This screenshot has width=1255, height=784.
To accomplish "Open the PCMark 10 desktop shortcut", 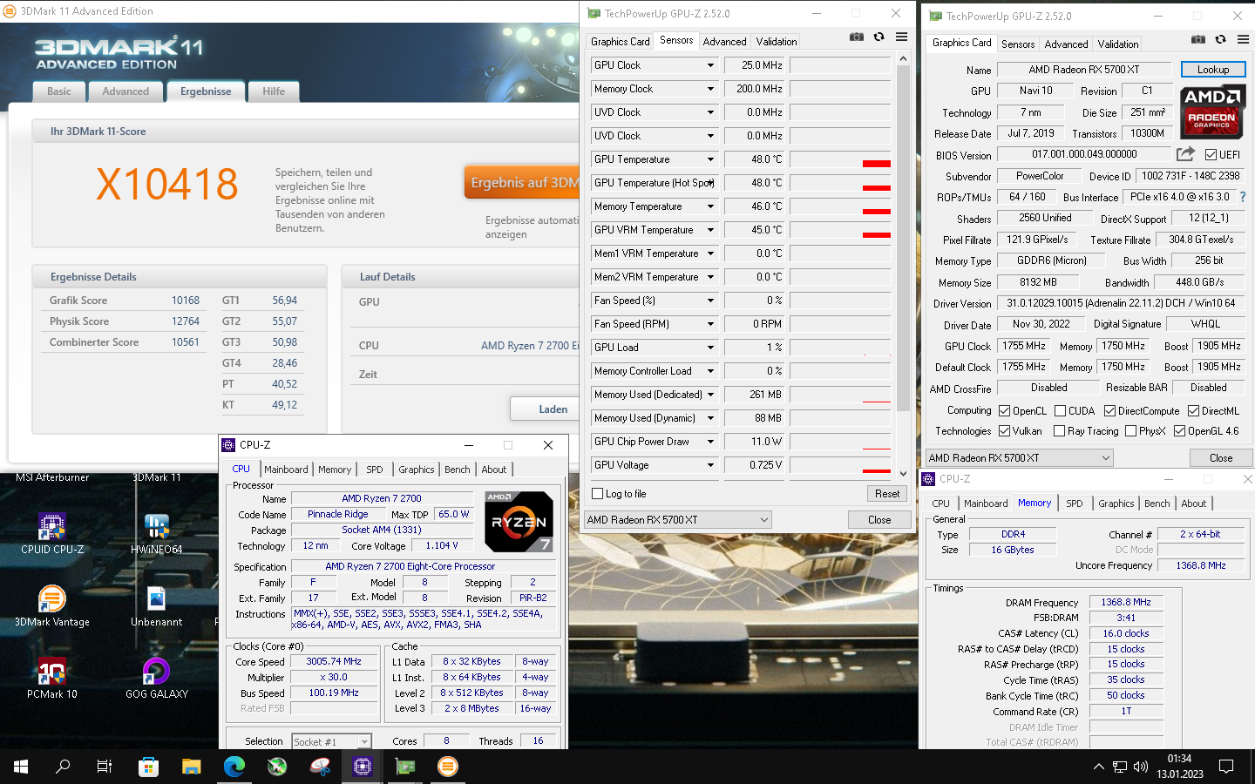I will pyautogui.click(x=52, y=678).
